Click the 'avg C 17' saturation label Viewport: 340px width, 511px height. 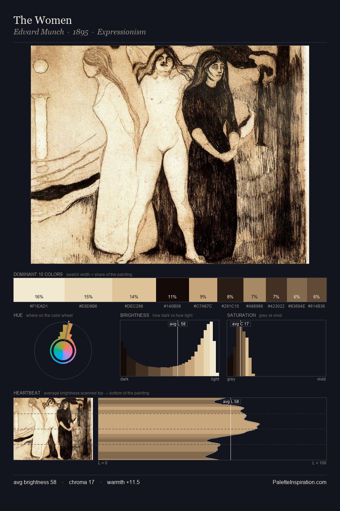pyautogui.click(x=241, y=324)
